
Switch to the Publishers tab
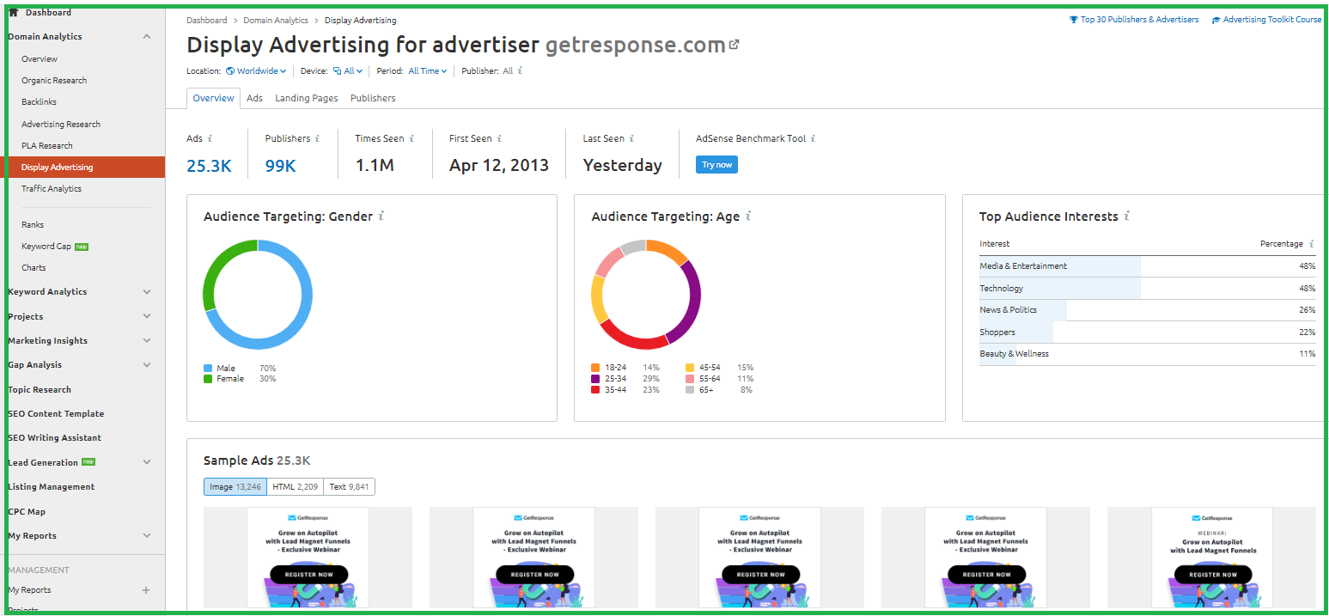[x=373, y=98]
